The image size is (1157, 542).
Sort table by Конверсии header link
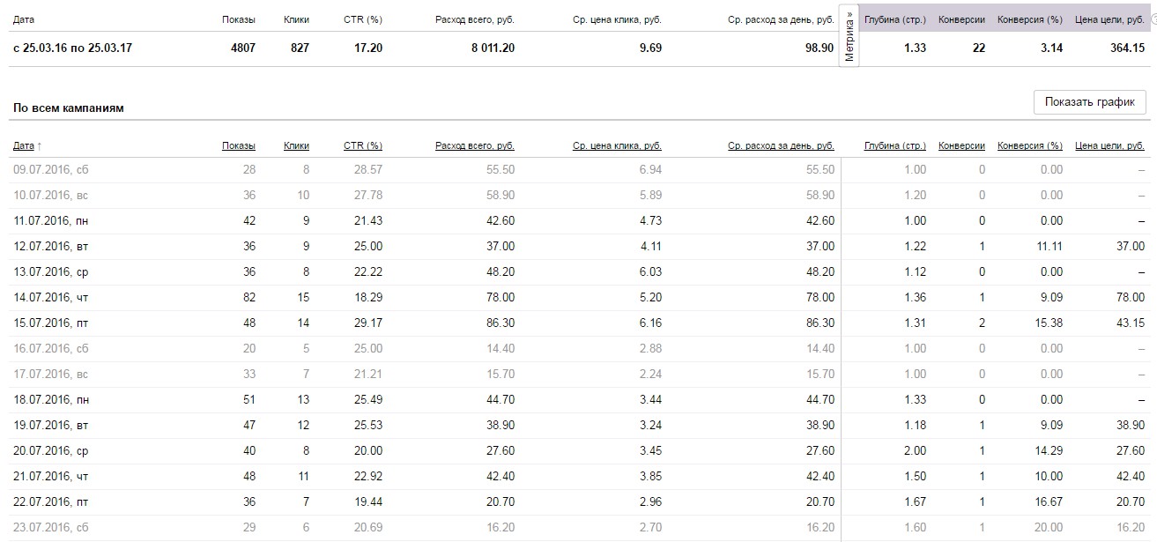[x=961, y=145]
